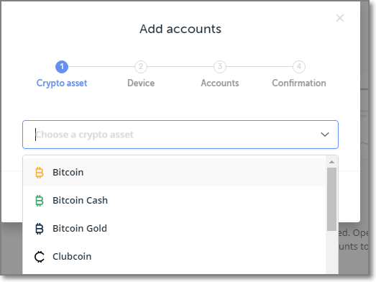This screenshot has height=282, width=376.
Task: Click the green Bitcoin Cash icon
Action: 40,201
